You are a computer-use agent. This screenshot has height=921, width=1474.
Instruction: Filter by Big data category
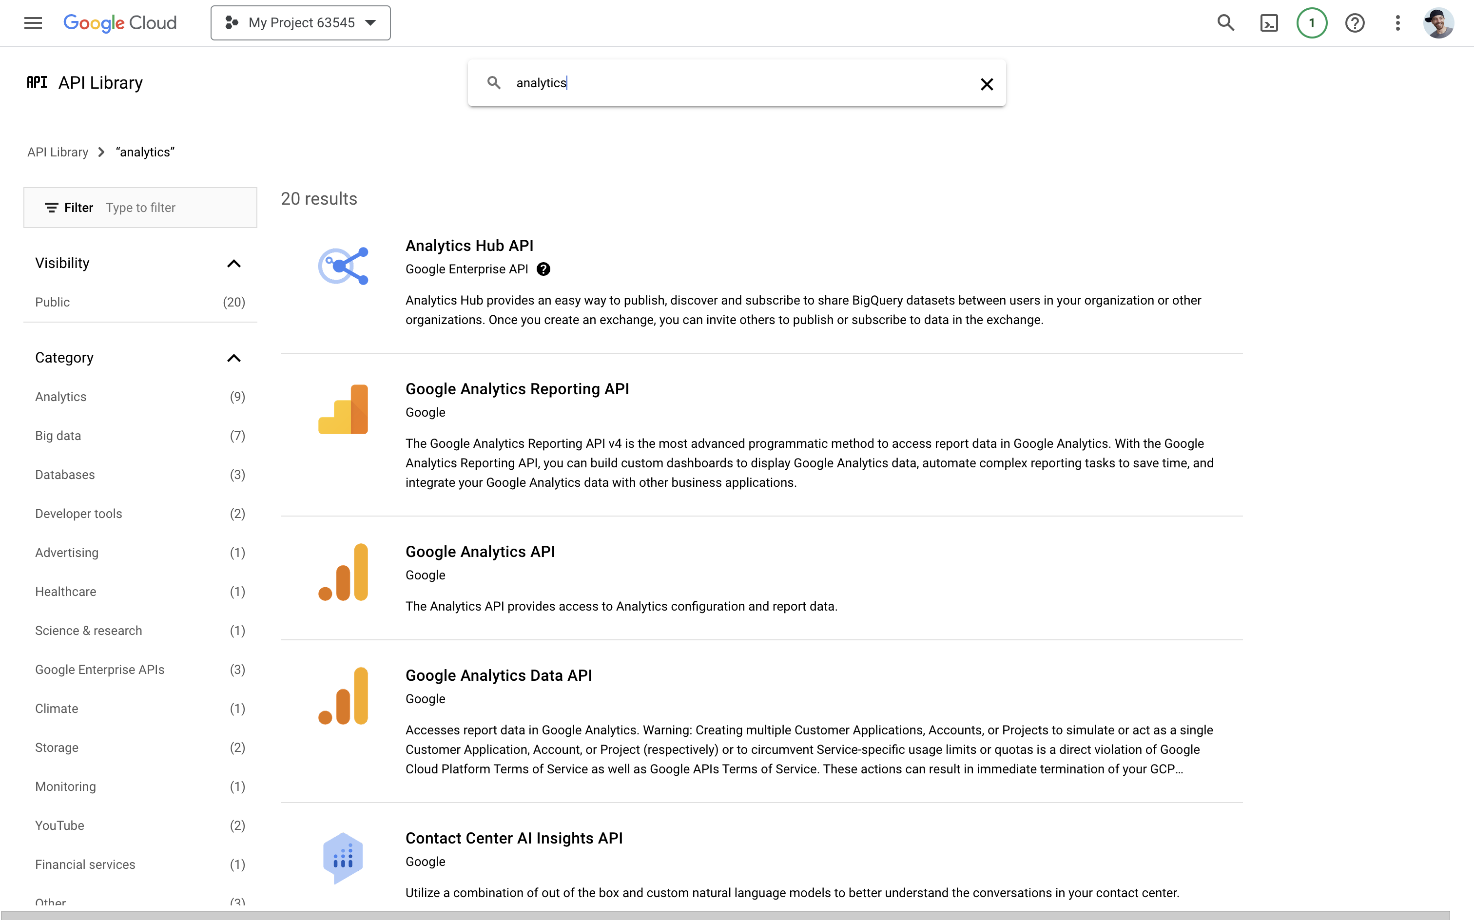pos(58,436)
